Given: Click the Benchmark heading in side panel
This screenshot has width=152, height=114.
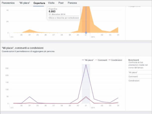Looking at the screenshot, I should coord(133,60).
